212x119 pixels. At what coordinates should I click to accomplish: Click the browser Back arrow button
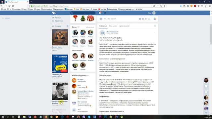(2, 6)
